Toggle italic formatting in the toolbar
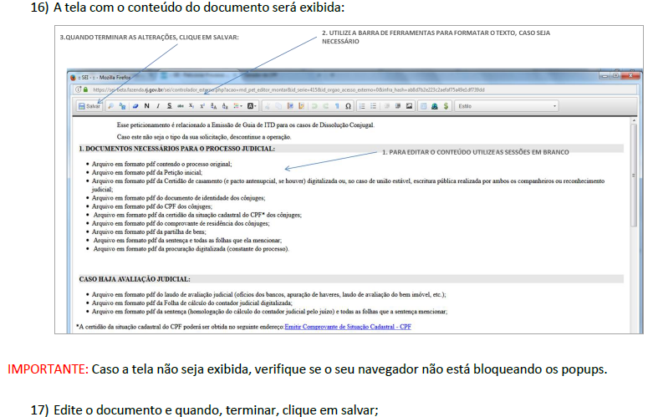Viewport: 653px width, 417px height. pyautogui.click(x=157, y=106)
